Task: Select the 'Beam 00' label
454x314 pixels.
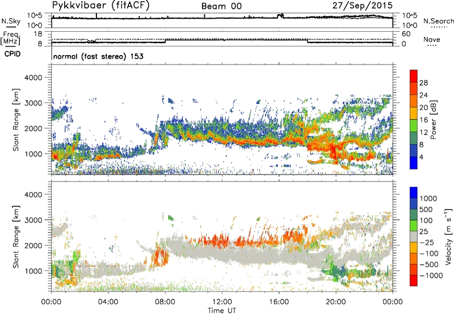Action: [x=221, y=6]
